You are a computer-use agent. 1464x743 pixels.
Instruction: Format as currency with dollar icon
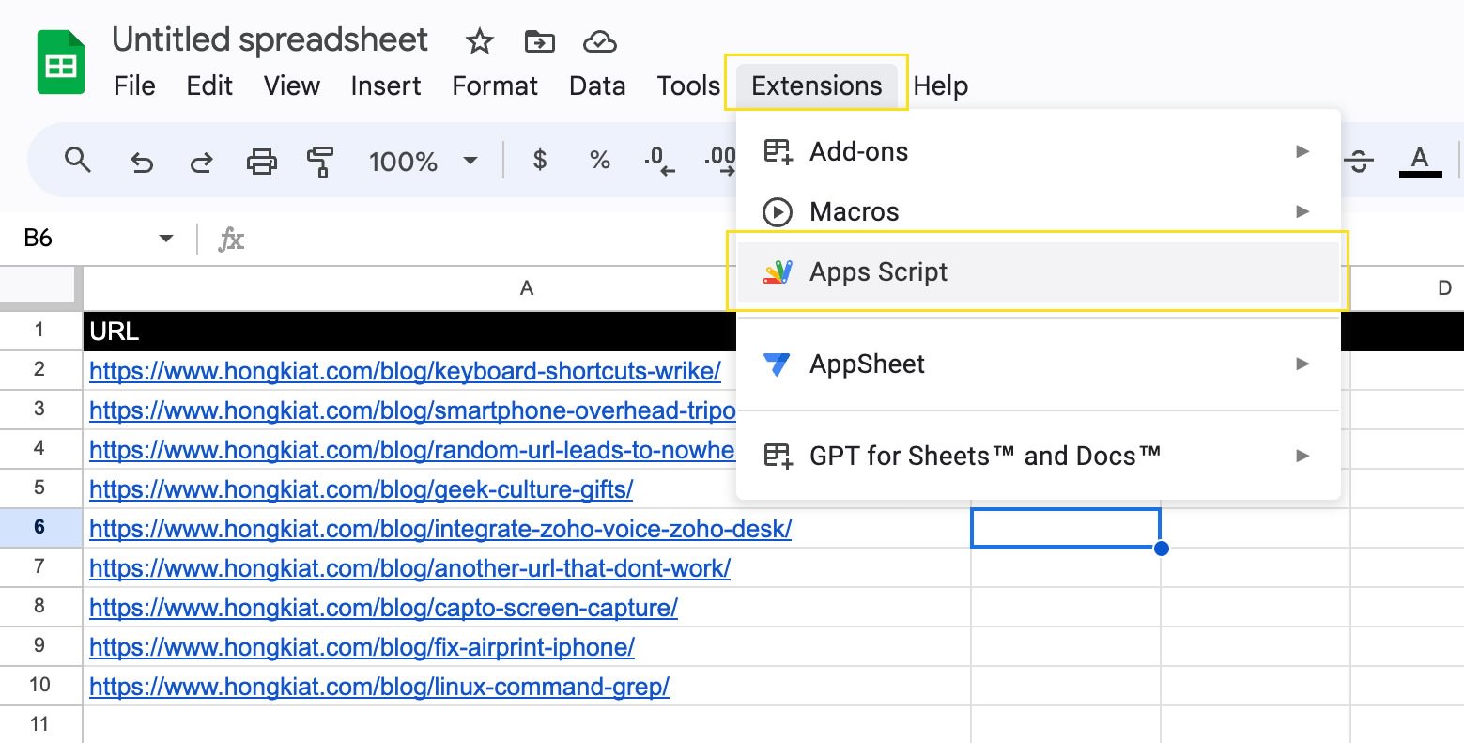click(539, 161)
